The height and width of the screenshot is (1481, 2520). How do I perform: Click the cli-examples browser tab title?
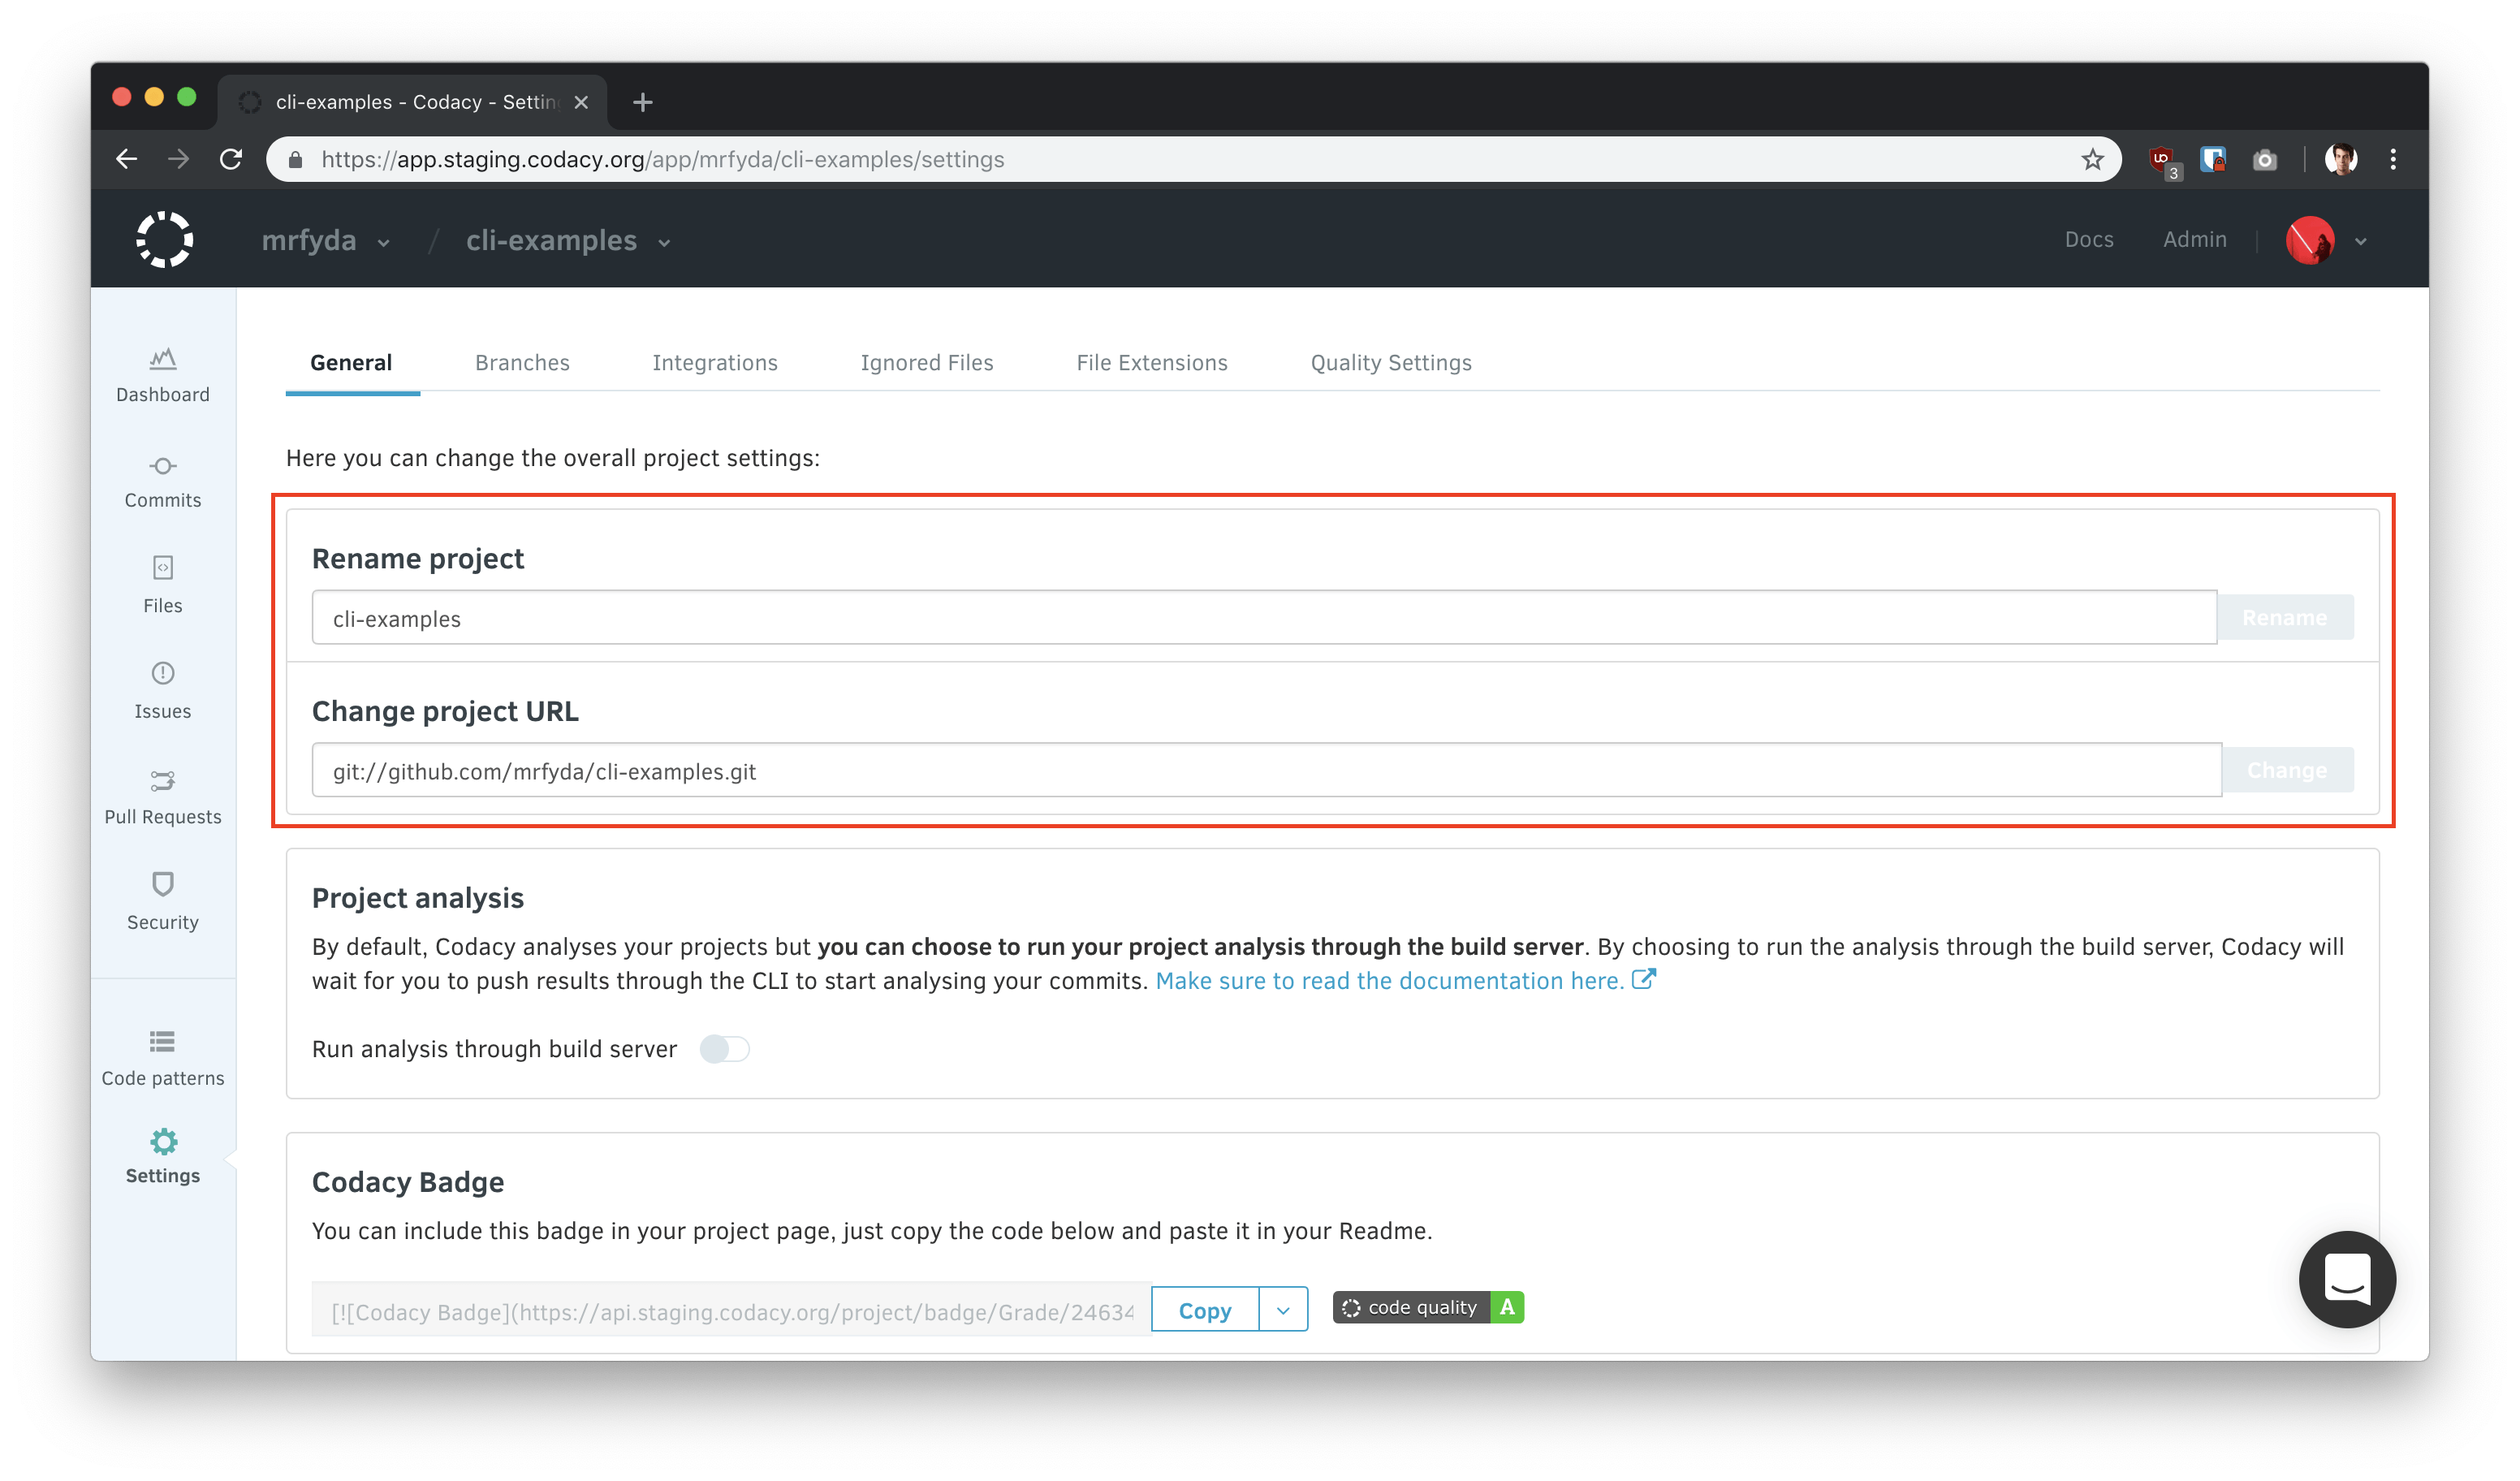pyautogui.click(x=417, y=102)
